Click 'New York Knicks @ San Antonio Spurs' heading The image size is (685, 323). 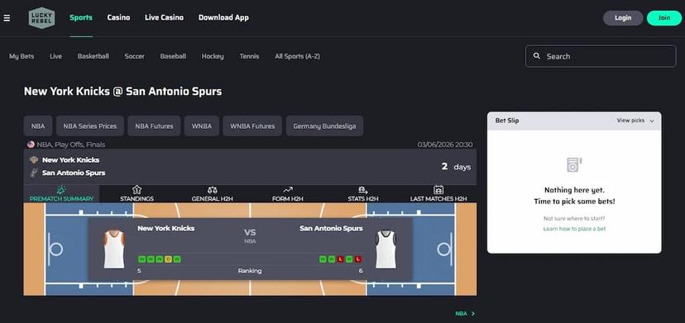(122, 91)
